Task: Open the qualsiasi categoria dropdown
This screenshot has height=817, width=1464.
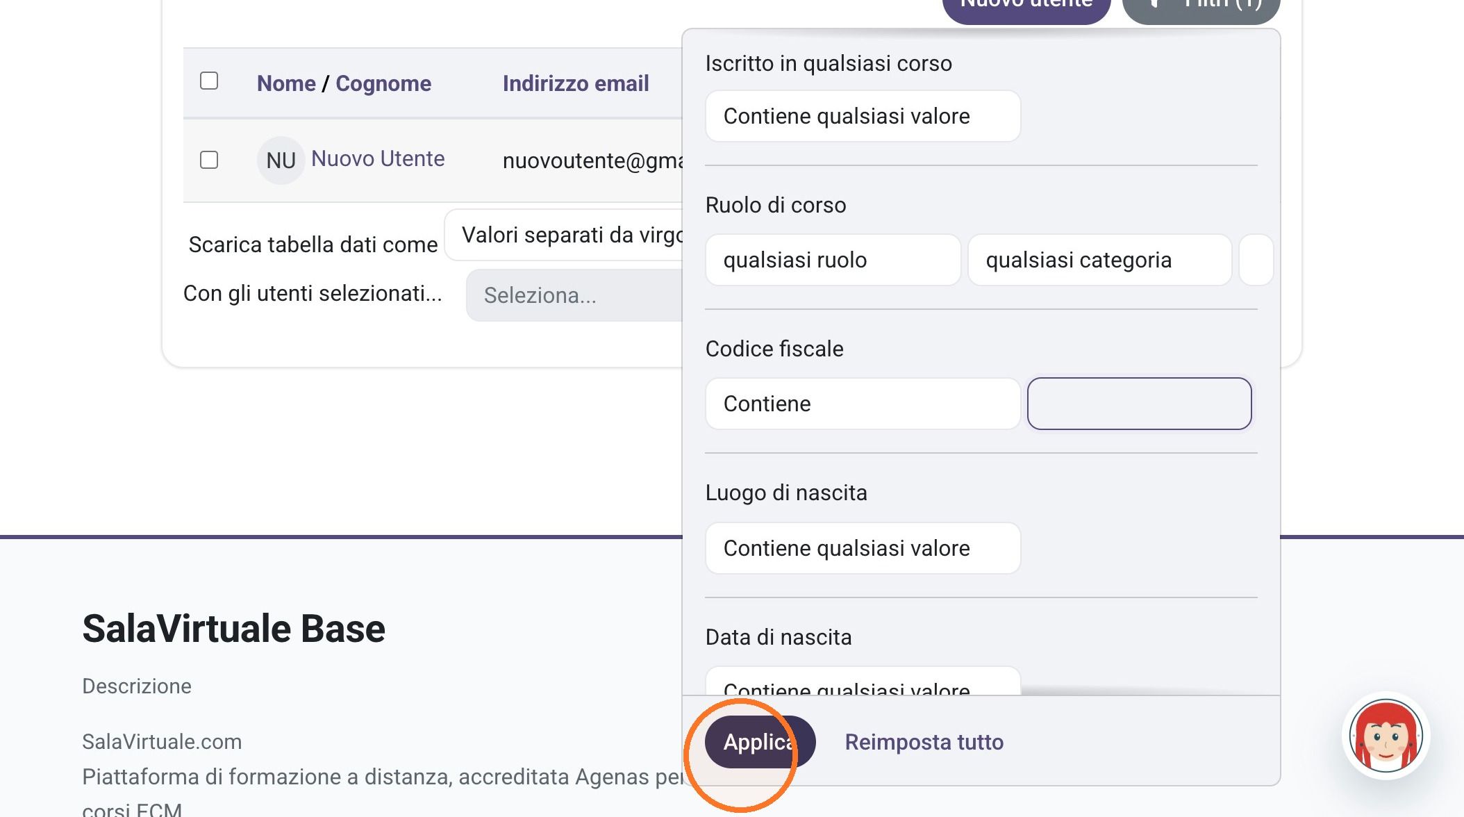Action: click(x=1099, y=260)
